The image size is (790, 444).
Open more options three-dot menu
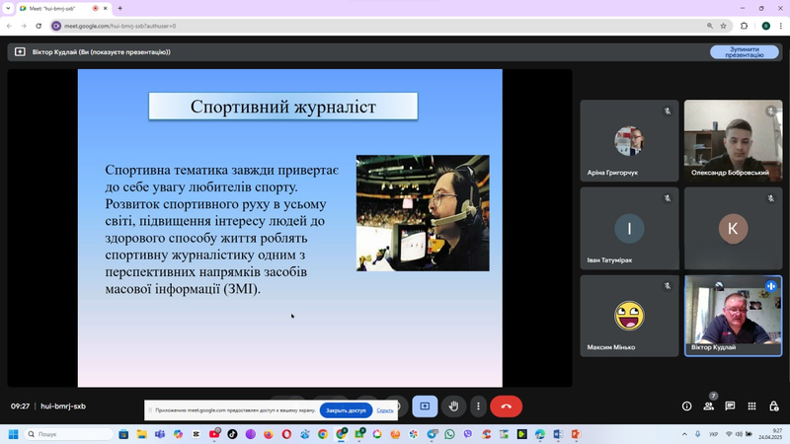(x=478, y=407)
